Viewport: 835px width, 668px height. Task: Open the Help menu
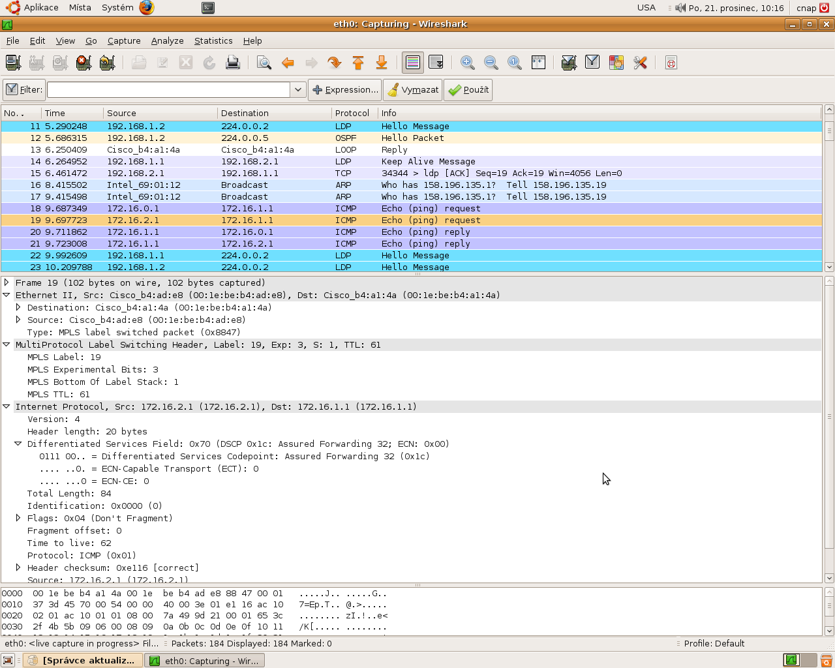(252, 40)
